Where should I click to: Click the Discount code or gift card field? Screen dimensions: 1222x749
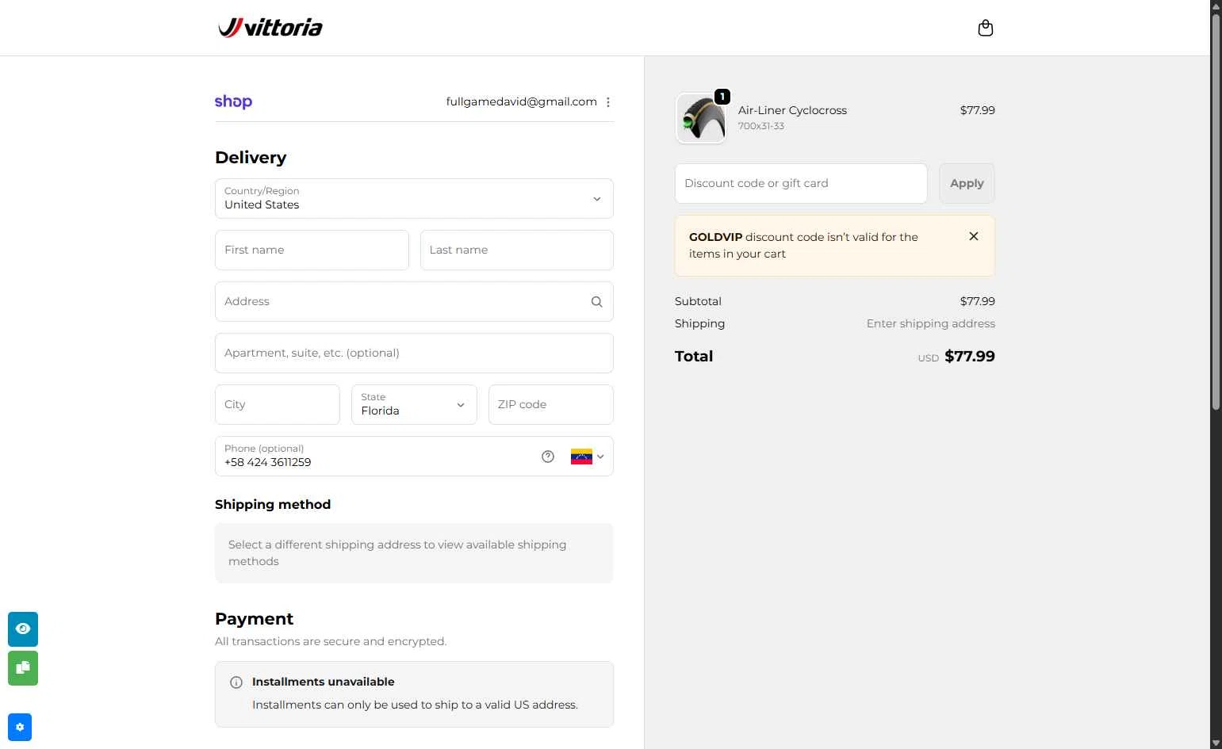[x=801, y=183]
